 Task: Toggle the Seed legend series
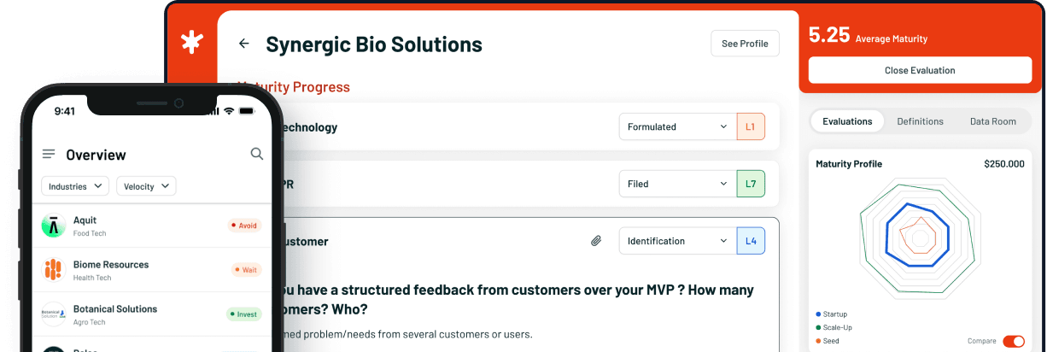[827, 341]
